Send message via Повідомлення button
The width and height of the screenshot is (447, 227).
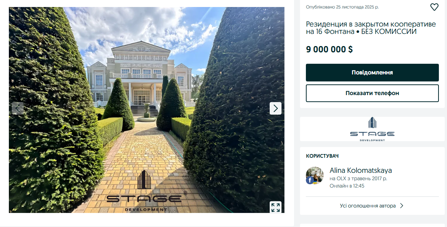[372, 73]
